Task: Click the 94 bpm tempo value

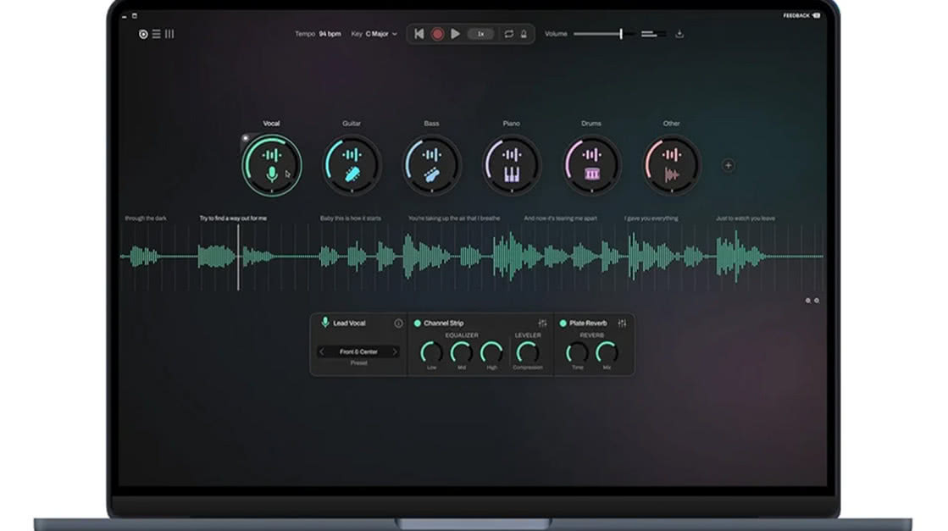Action: (x=330, y=34)
